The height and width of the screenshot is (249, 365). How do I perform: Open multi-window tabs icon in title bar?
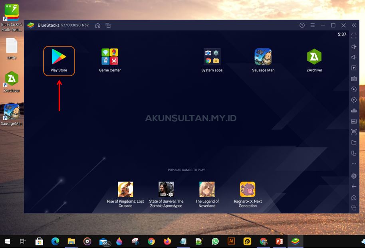pyautogui.click(x=108, y=26)
